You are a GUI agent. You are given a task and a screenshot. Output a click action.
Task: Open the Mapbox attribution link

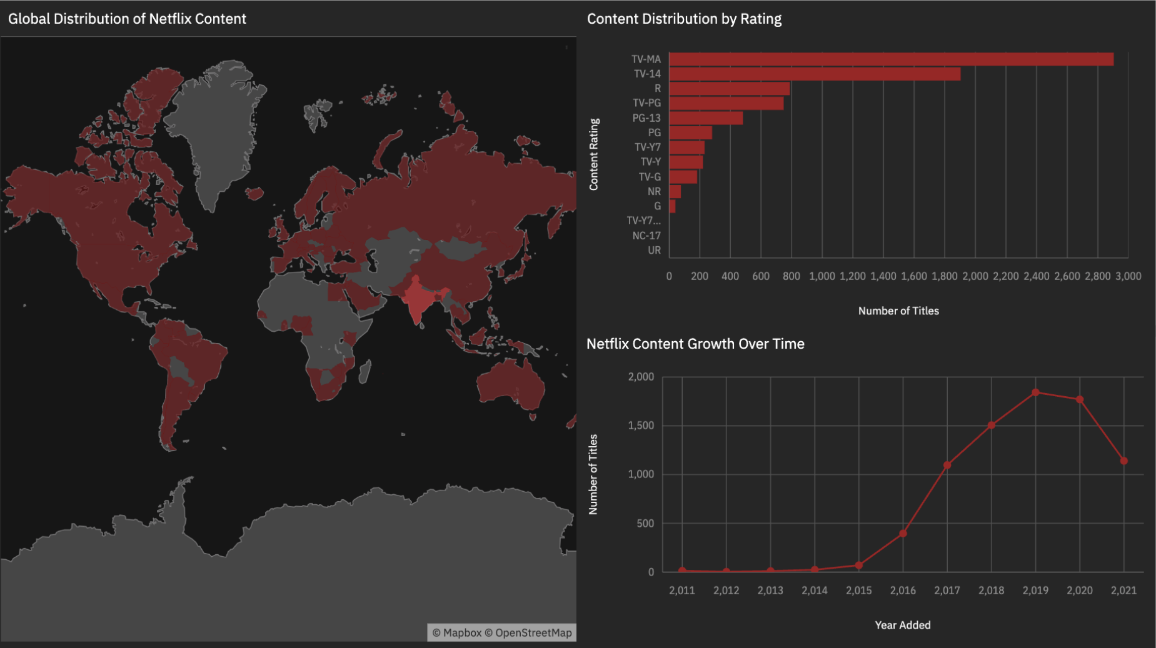click(x=457, y=632)
